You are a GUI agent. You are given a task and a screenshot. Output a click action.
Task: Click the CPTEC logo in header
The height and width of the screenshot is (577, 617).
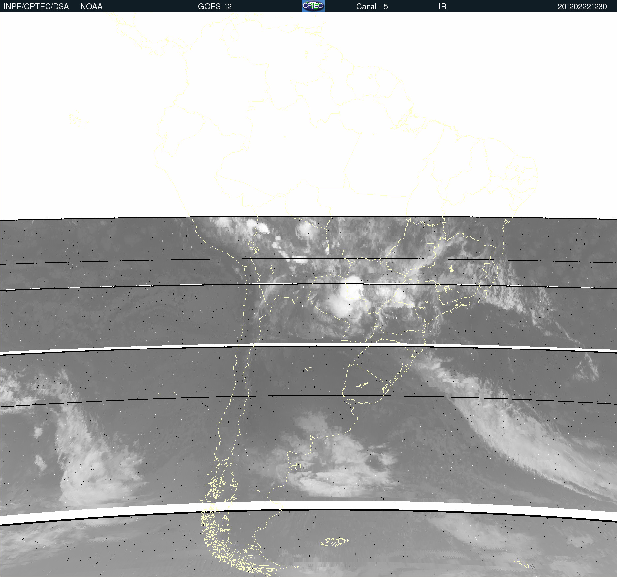313,6
